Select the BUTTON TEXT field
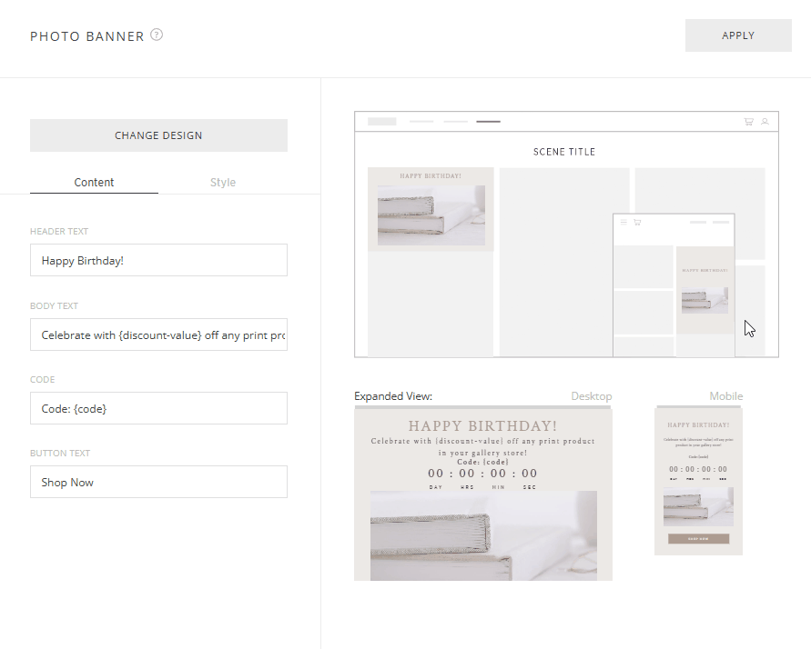811x649 pixels. coord(158,482)
